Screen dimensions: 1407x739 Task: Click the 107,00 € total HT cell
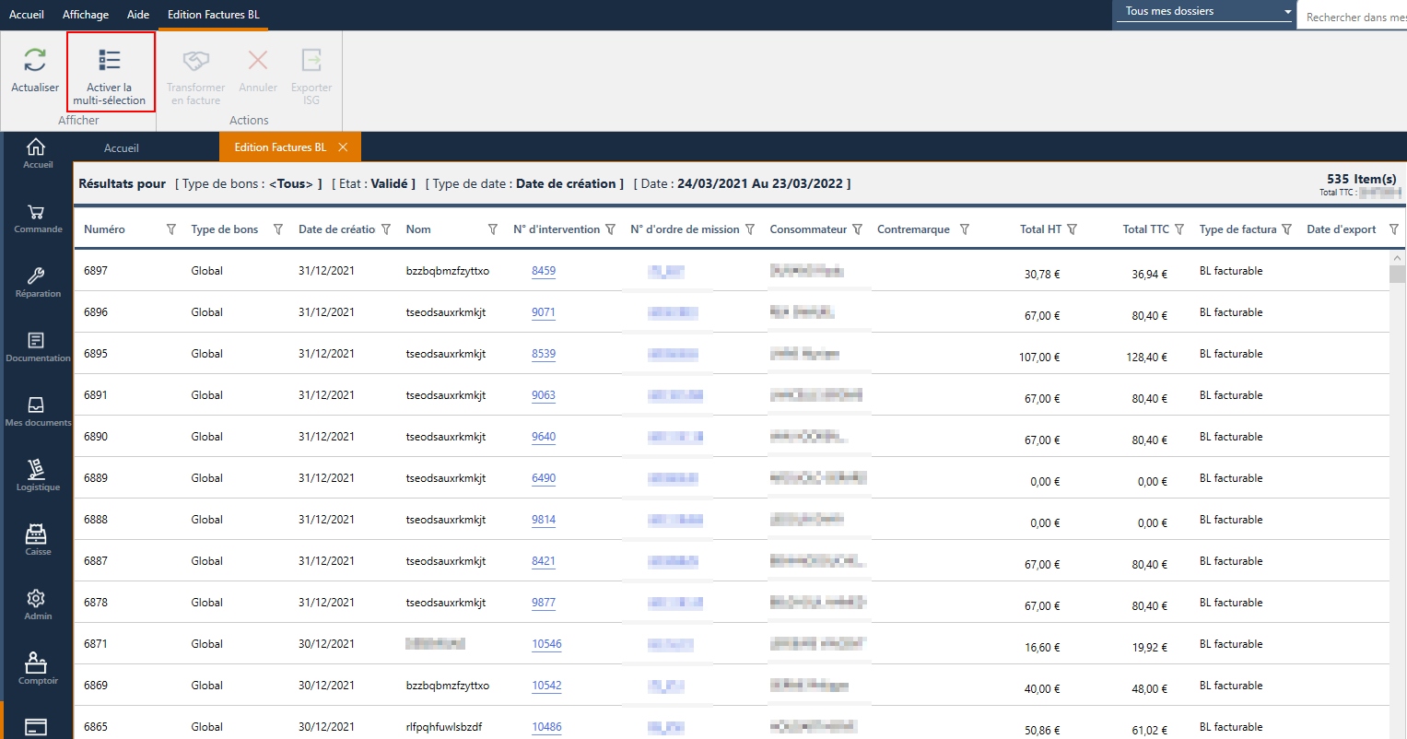tap(1039, 358)
